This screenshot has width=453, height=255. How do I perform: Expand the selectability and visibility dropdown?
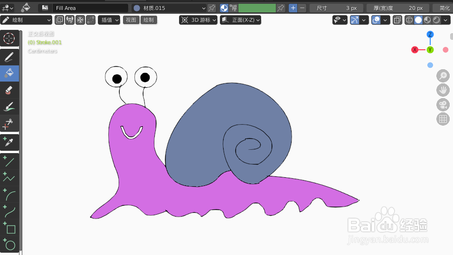(340, 20)
